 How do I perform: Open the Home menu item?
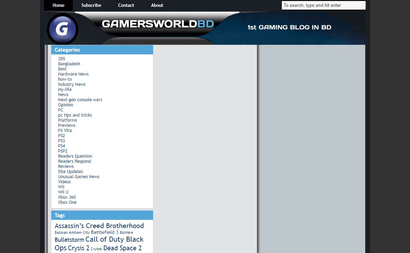[x=58, y=5]
